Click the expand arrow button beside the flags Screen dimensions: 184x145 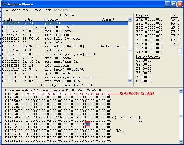pos(180,51)
